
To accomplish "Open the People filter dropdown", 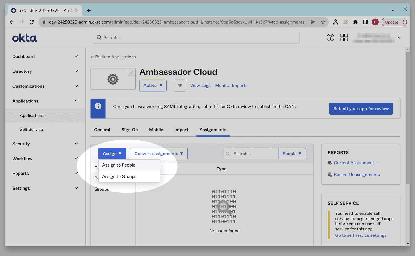I will (292, 154).
